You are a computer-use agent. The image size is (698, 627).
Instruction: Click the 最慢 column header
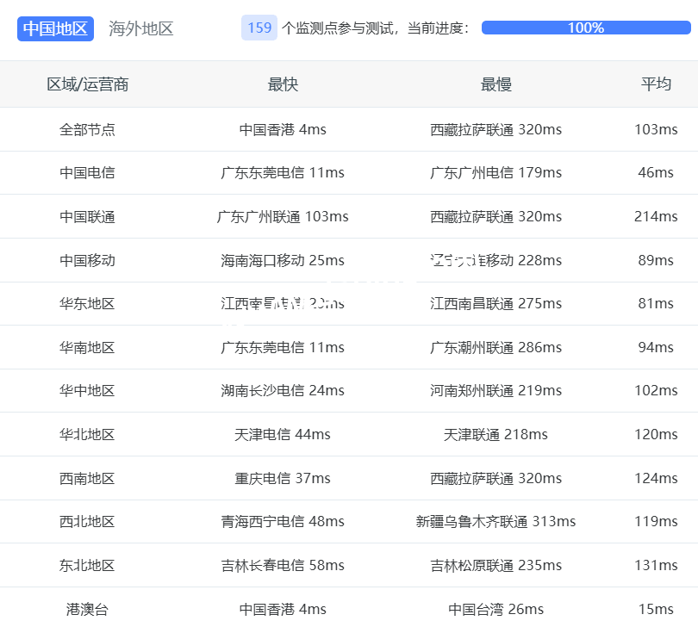pyautogui.click(x=495, y=84)
